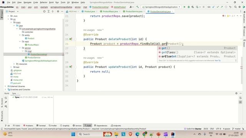This screenshot has width=246, height=138.
Task: Open Microsoft Edge from taskbar
Action: [137, 134]
